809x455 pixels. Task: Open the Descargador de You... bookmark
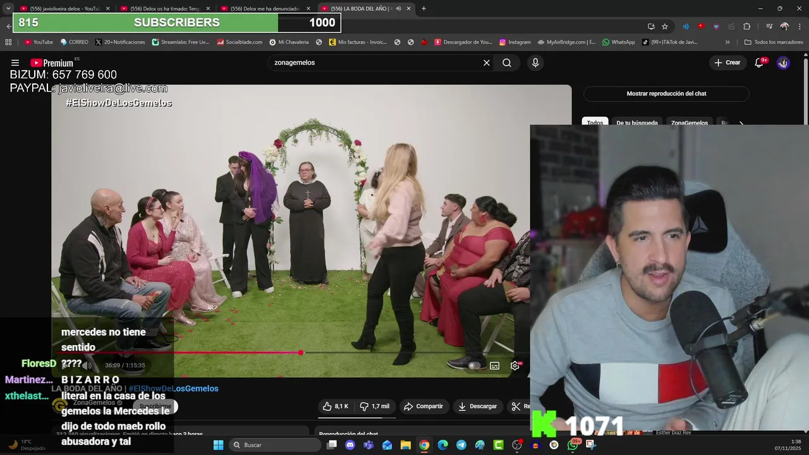(463, 42)
